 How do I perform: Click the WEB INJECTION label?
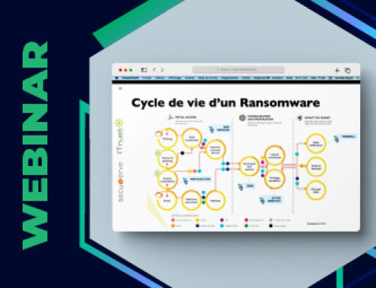(200, 179)
